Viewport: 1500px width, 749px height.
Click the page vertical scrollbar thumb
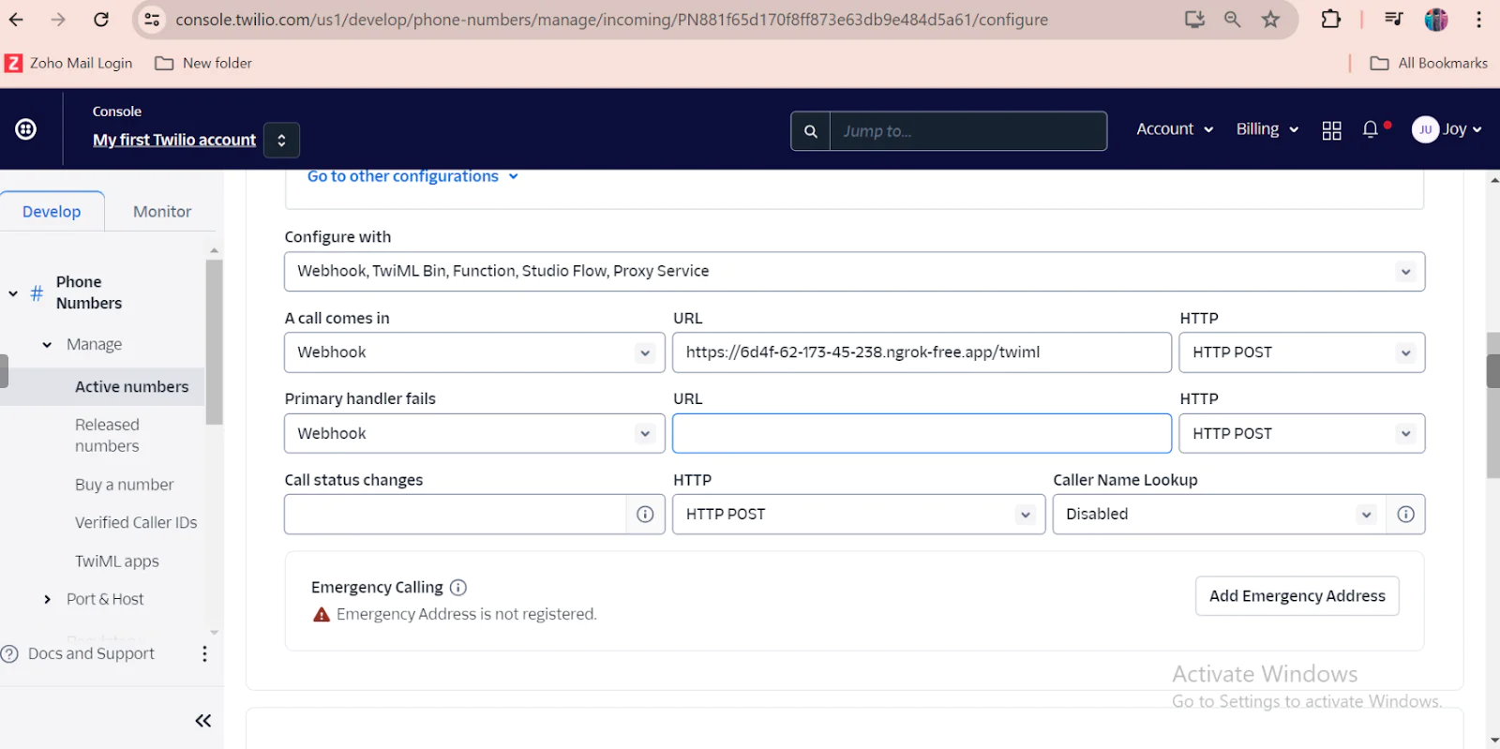1492,405
